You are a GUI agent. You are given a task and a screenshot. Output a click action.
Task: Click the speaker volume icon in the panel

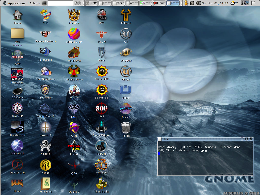198,3
